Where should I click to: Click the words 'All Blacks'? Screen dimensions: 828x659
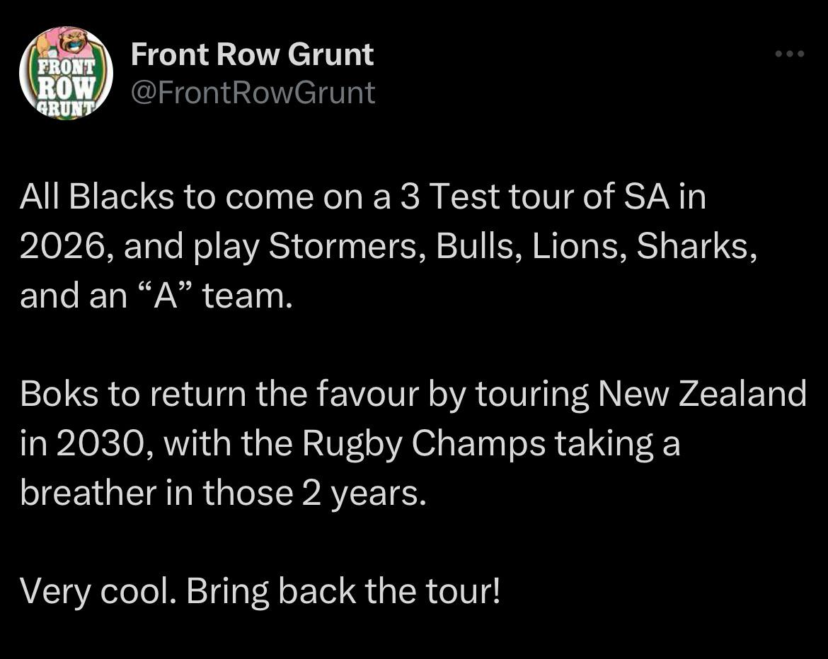96,197
